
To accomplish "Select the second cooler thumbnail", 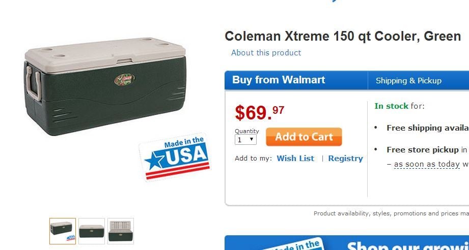I will pyautogui.click(x=92, y=231).
